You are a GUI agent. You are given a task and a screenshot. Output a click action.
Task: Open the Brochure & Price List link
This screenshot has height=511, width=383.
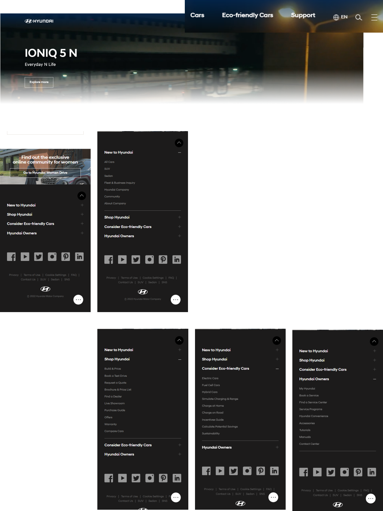(118, 389)
